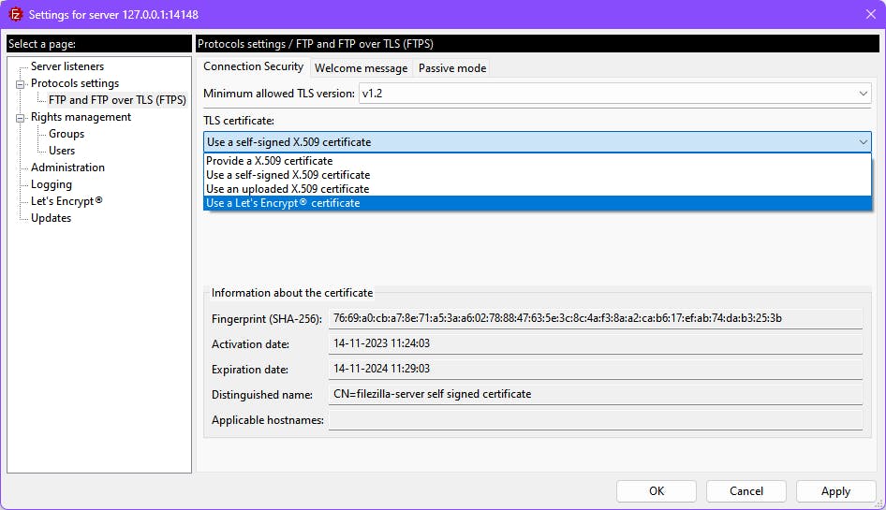The image size is (886, 510).
Task: Click the Fingerprint (SHA-256) value field
Action: click(x=596, y=318)
